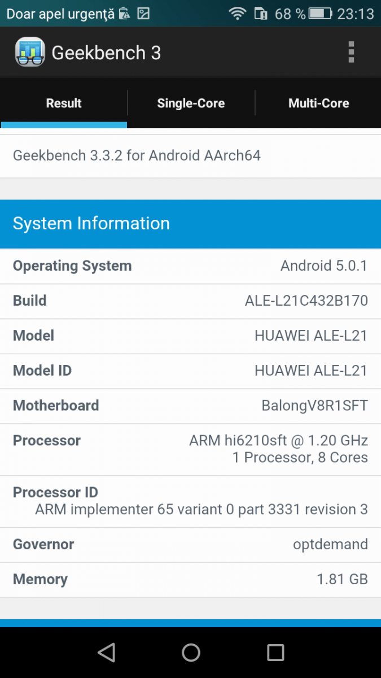Tap the Android back navigation triangle
The width and height of the screenshot is (381, 678).
tap(106, 653)
